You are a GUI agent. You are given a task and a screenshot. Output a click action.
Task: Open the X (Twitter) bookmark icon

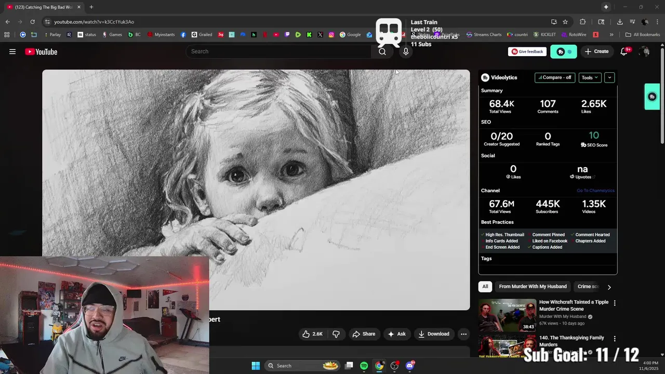[320, 35]
